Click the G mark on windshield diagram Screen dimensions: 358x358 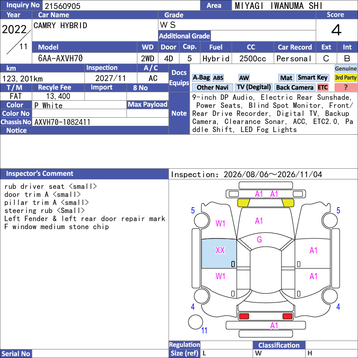click(x=260, y=239)
